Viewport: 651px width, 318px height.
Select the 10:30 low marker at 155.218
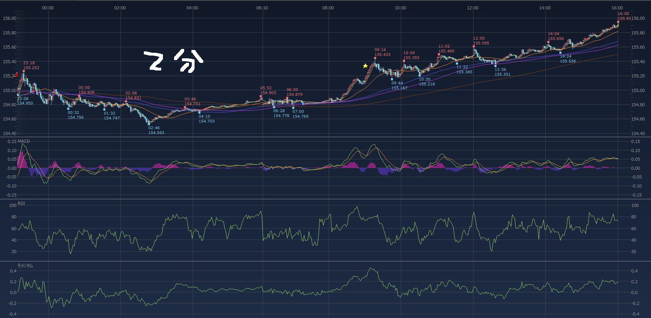click(420, 75)
